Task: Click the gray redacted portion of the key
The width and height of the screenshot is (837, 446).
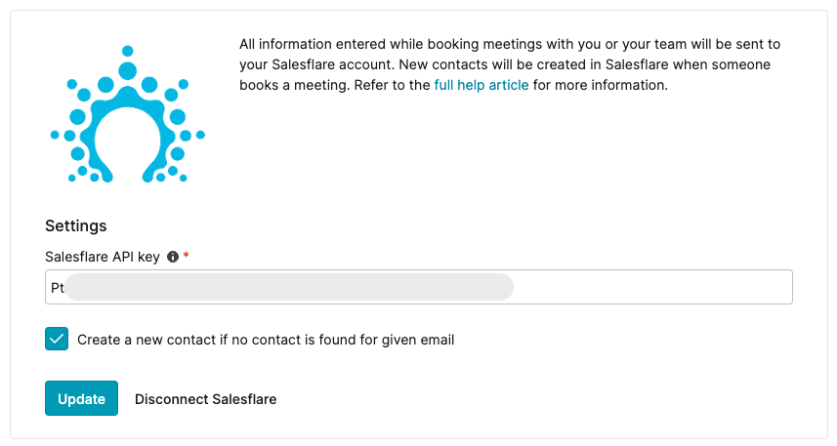Action: pos(289,287)
